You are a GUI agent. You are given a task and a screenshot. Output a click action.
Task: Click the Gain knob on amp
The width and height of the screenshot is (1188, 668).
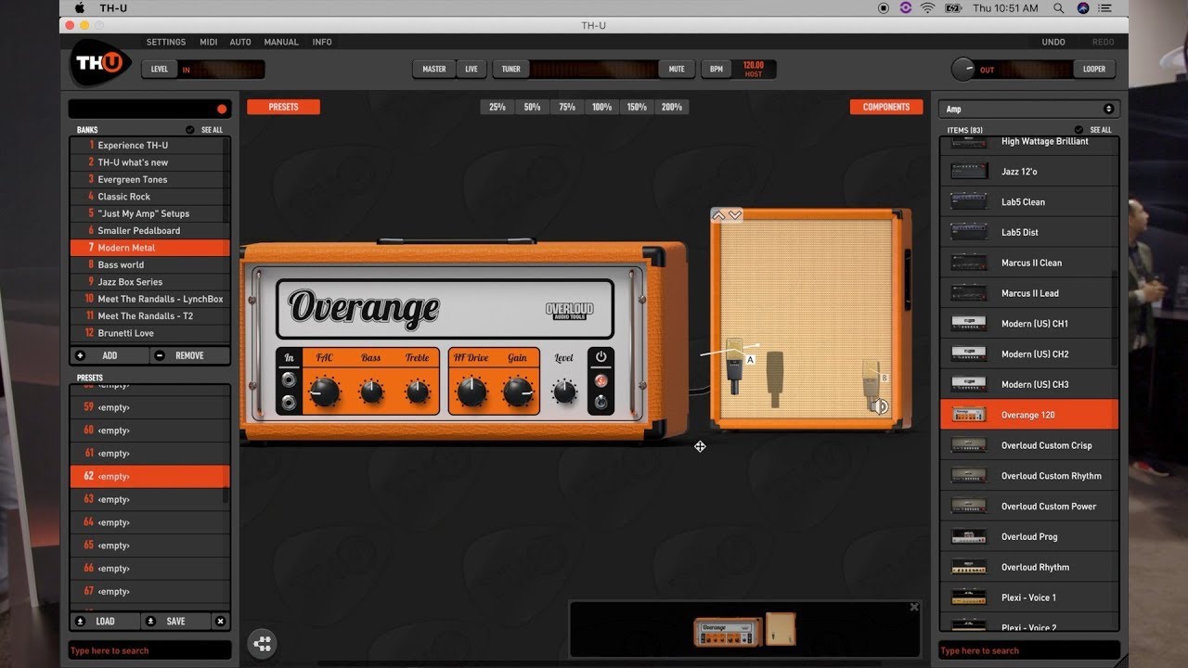coord(518,392)
